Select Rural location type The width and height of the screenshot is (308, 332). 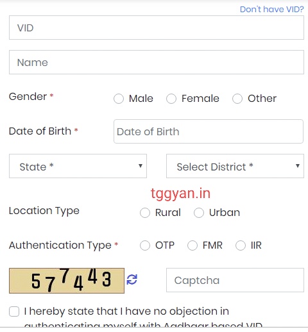[x=145, y=213]
